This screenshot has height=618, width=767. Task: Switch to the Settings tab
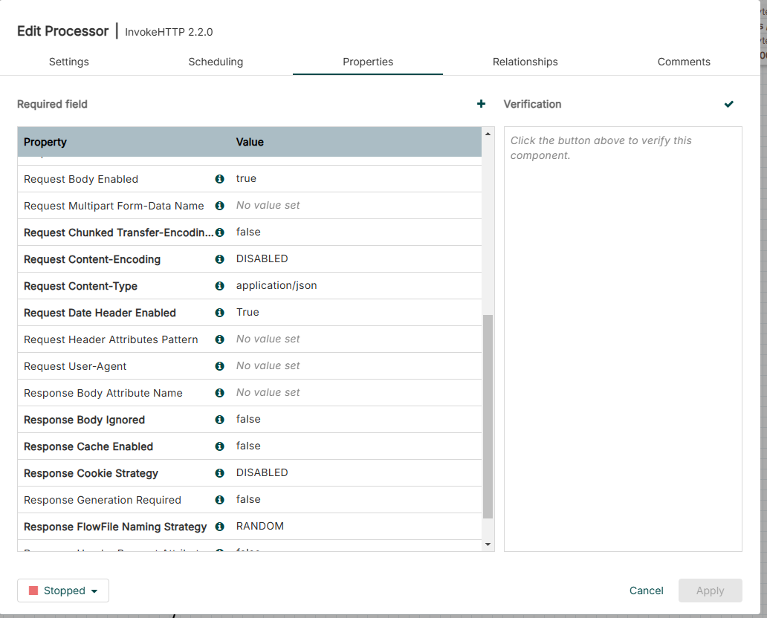click(x=68, y=62)
